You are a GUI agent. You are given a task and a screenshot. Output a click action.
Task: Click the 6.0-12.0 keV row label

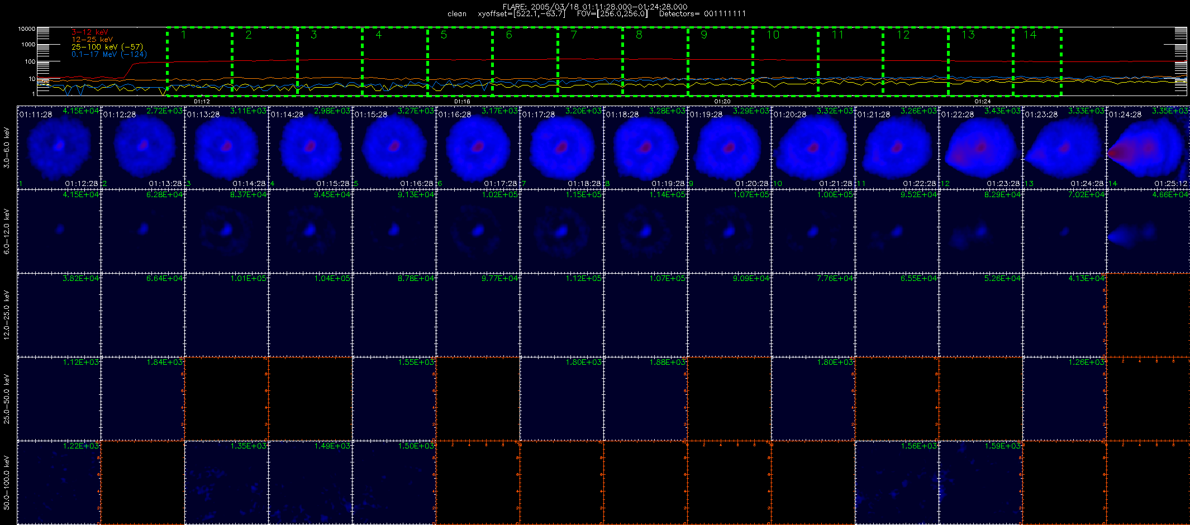pyautogui.click(x=7, y=231)
